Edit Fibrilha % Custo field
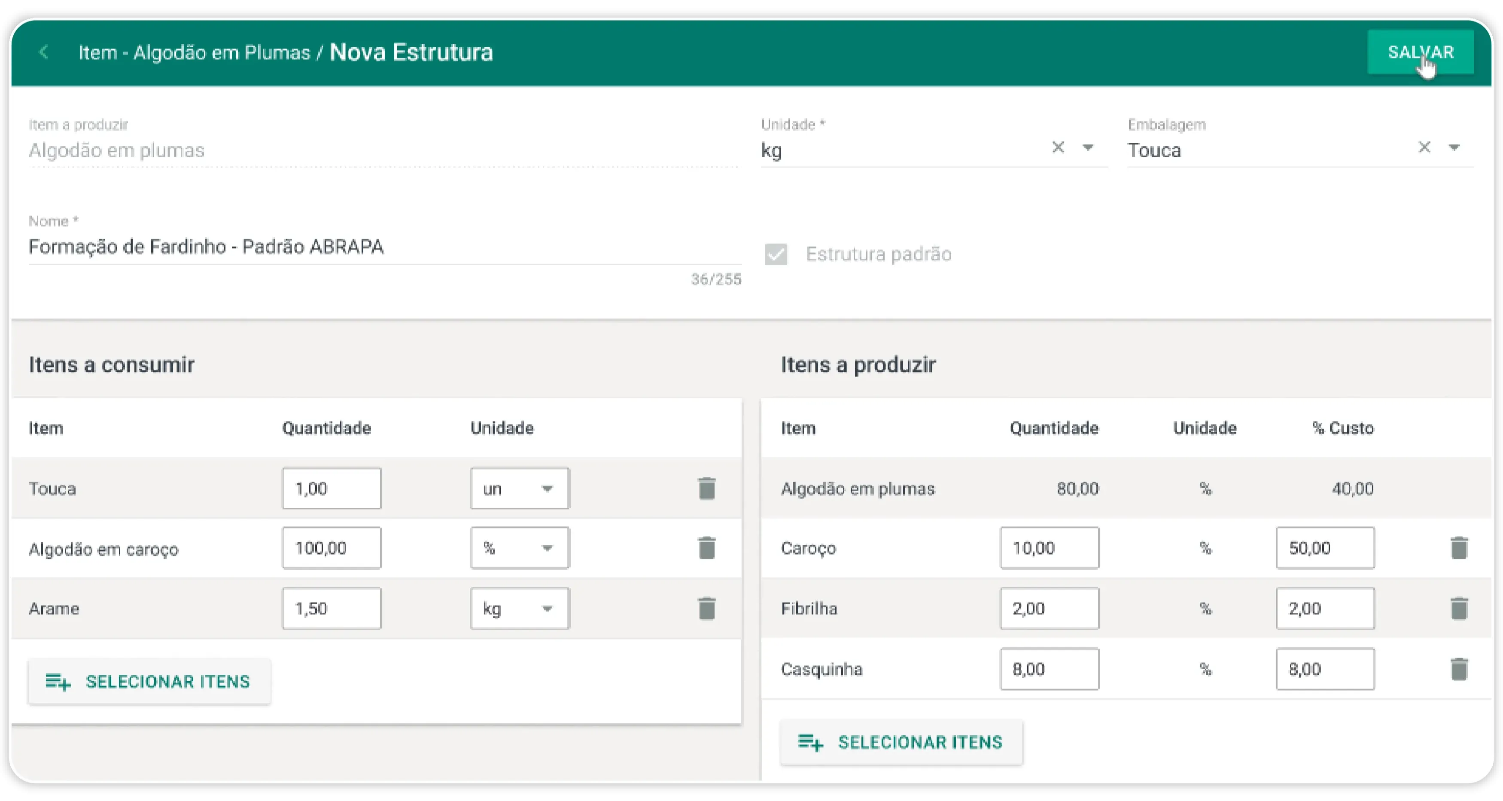1503x801 pixels. (1325, 609)
